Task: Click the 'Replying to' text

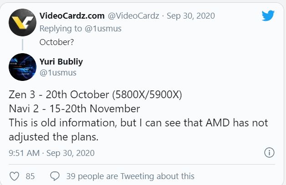Action: [x=61, y=29]
